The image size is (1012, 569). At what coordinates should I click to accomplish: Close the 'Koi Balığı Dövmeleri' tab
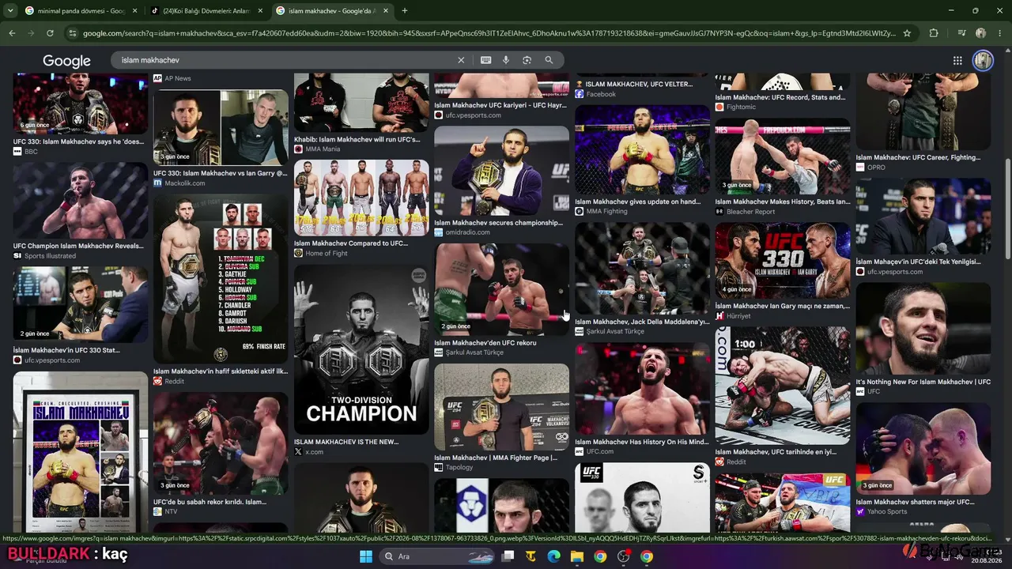260,11
